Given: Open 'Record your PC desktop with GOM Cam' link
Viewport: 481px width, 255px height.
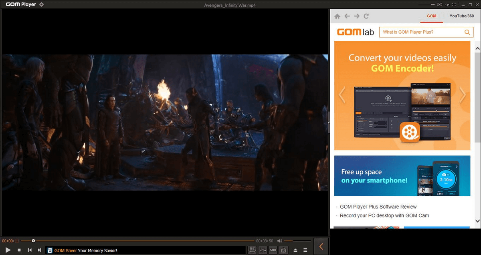Looking at the screenshot, I should 384,215.
